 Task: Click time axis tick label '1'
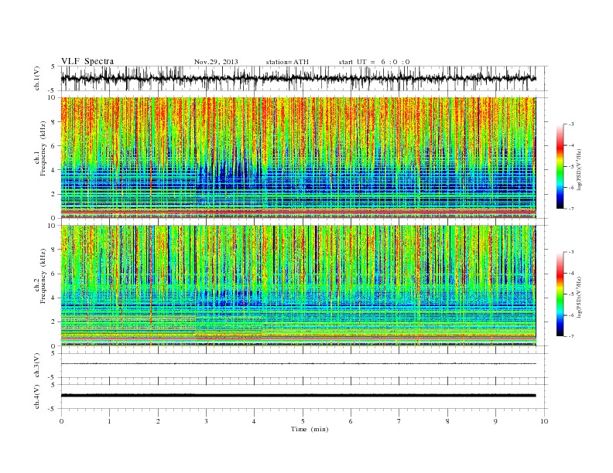(x=109, y=421)
